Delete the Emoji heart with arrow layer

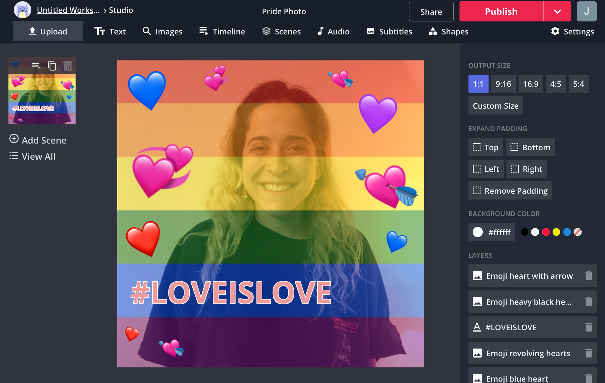pos(588,276)
